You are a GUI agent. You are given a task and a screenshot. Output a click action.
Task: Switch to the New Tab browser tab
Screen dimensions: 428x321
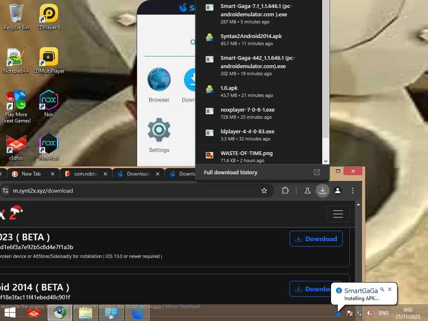(33, 174)
